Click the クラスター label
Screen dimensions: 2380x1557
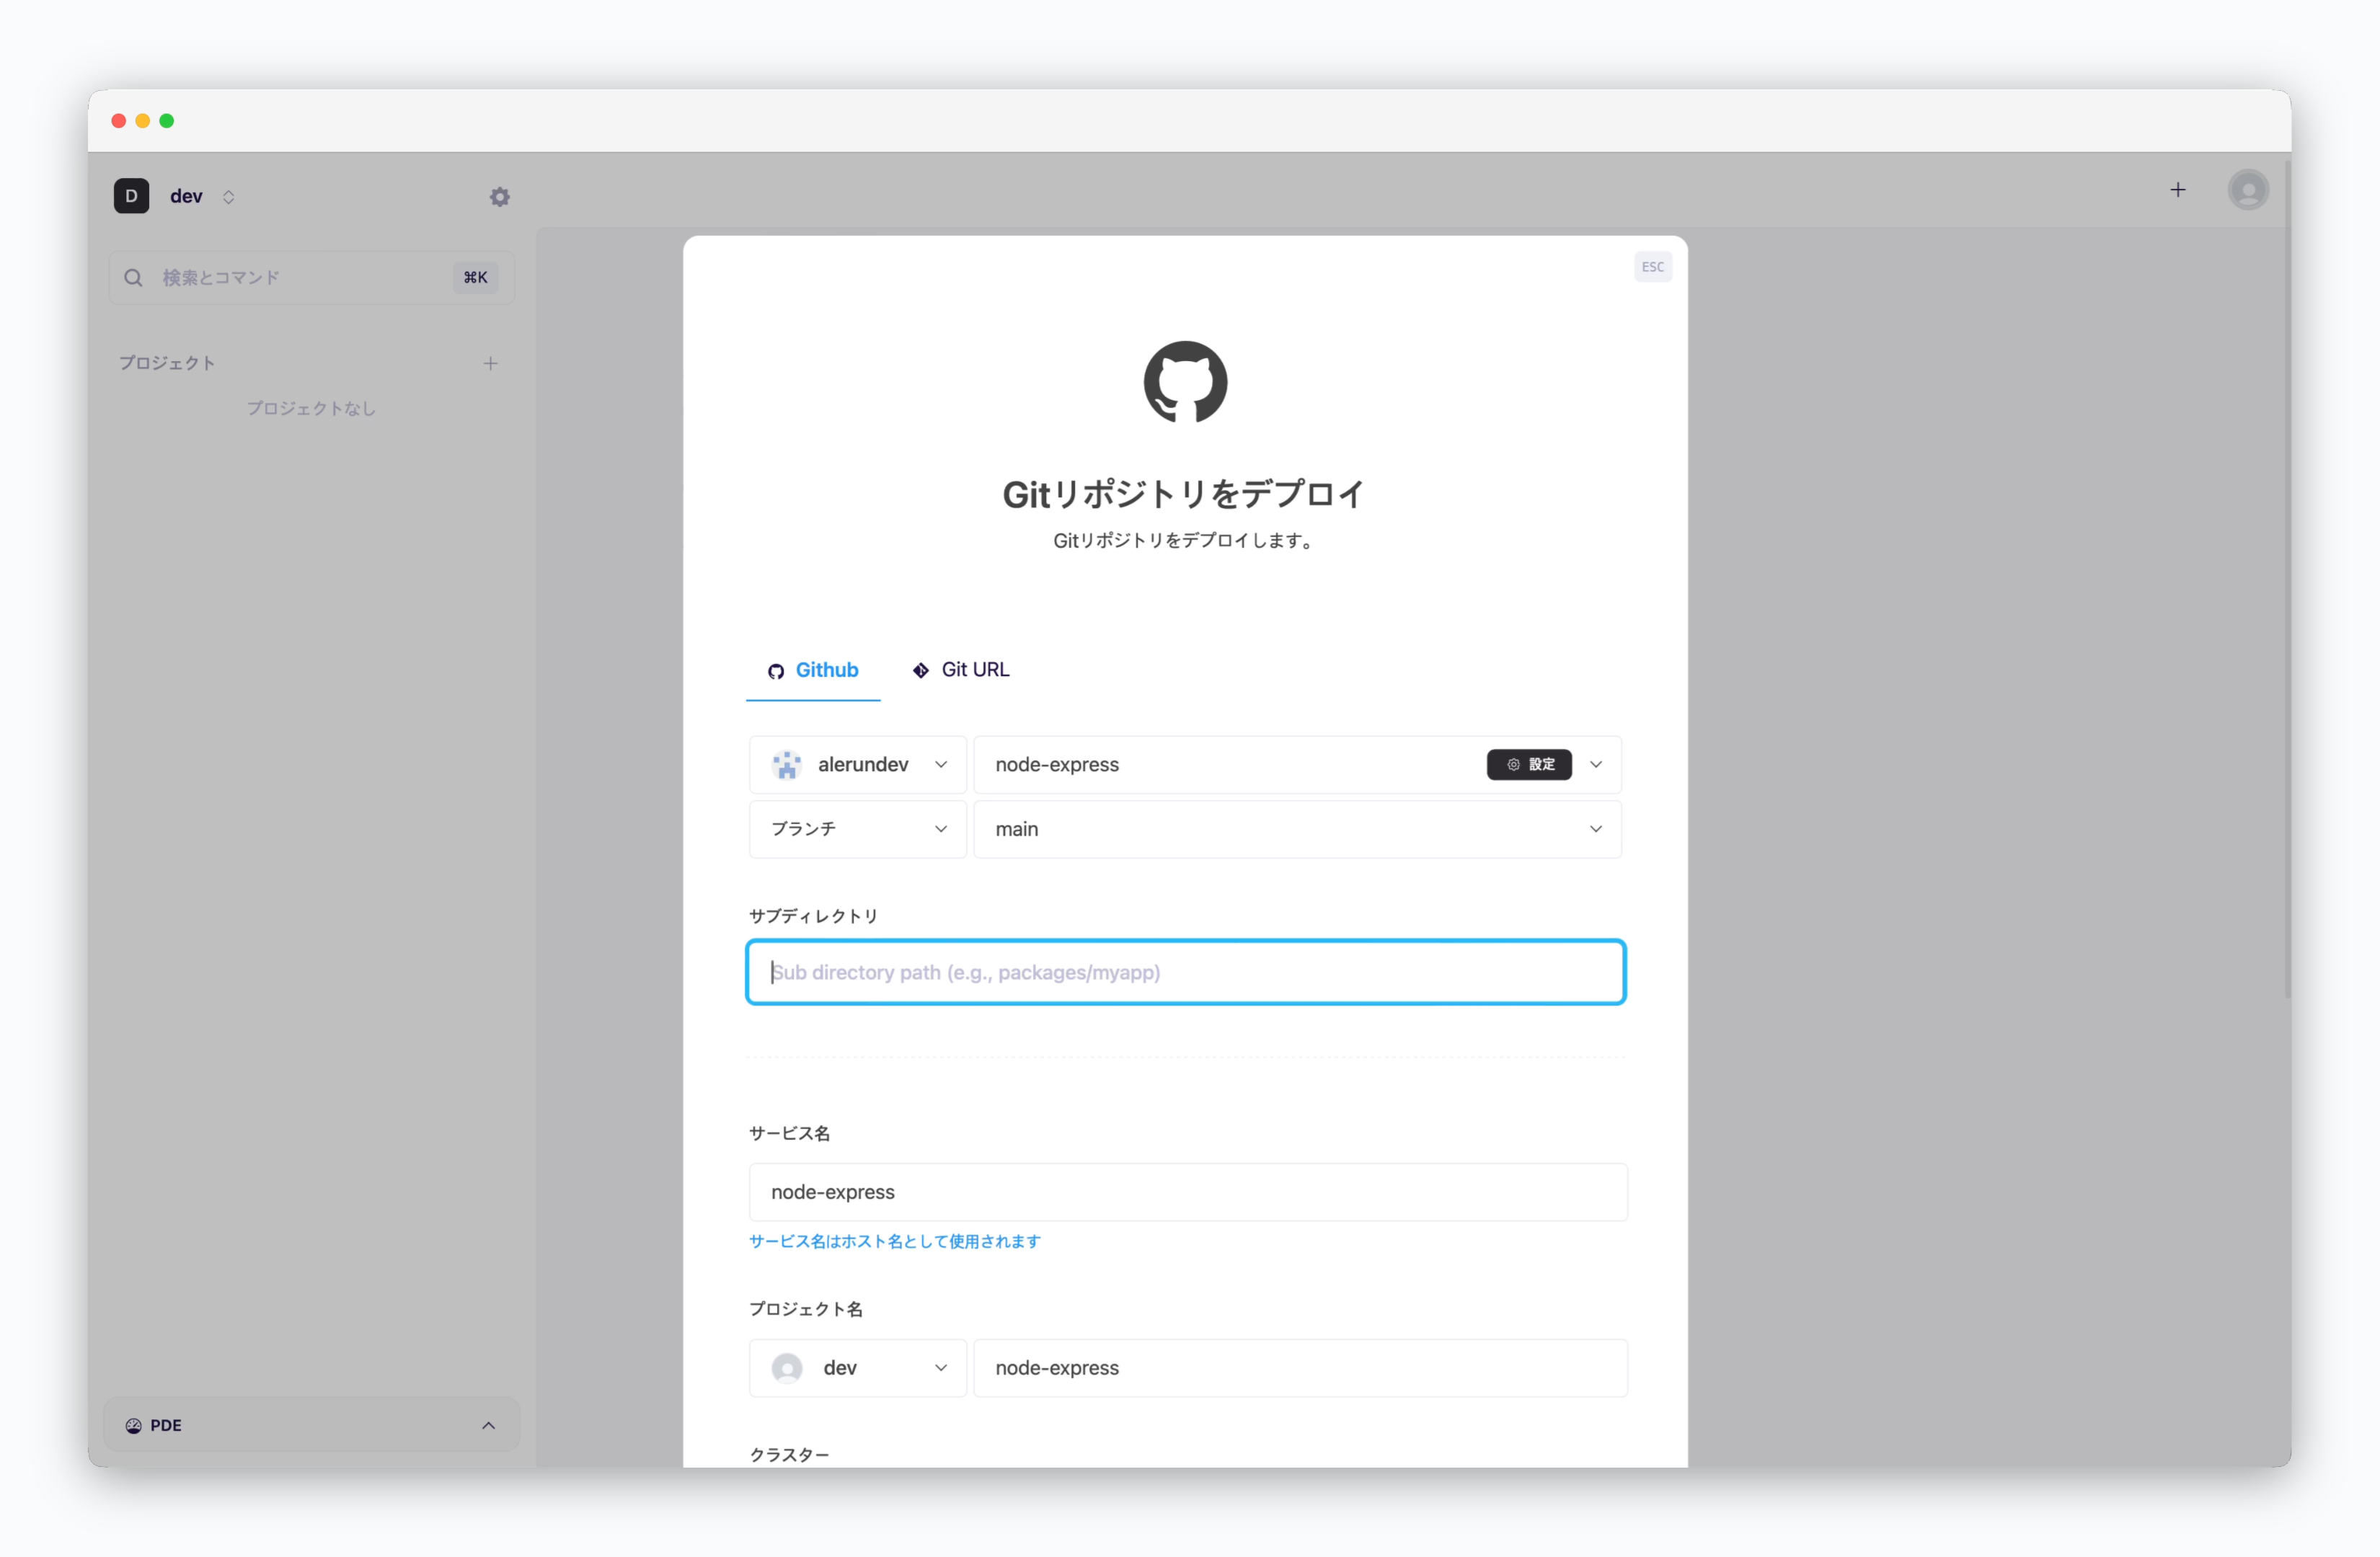pos(789,1455)
